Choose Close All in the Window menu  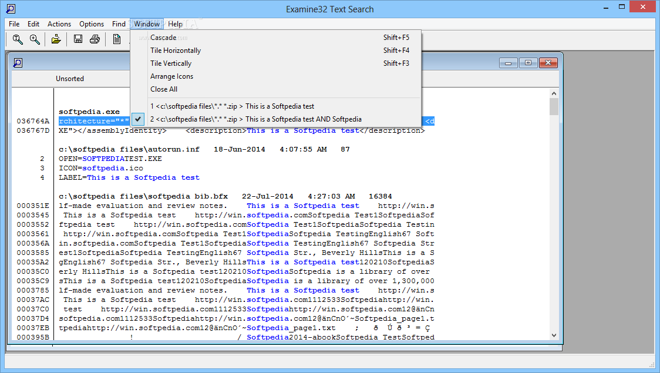[276, 89]
